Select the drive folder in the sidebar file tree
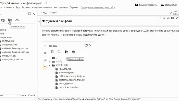The image size is (179, 101). coord(2,34)
